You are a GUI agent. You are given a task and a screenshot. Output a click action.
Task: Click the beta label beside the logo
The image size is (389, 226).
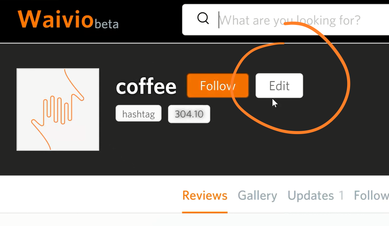(x=106, y=24)
